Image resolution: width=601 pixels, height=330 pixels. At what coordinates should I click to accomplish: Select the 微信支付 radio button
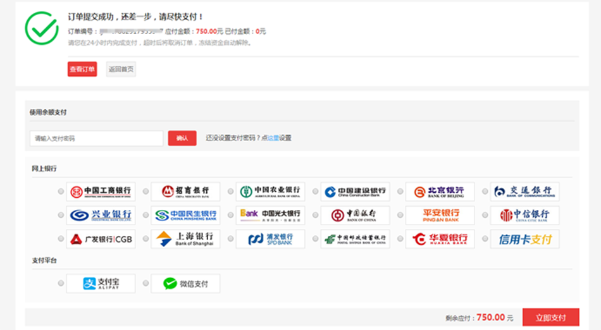point(146,283)
